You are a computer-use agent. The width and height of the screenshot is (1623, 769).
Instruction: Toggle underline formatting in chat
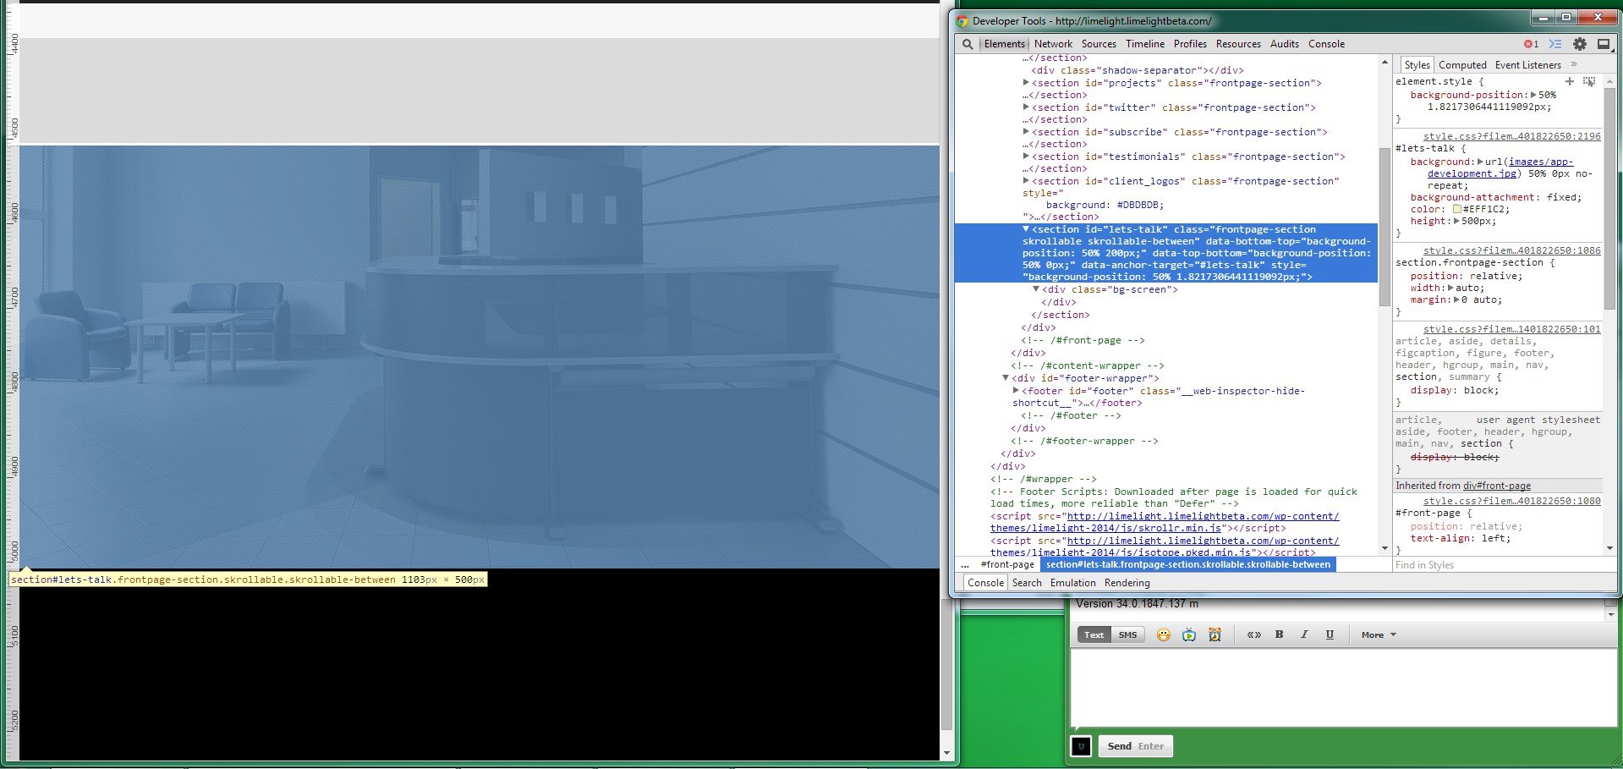click(x=1330, y=634)
